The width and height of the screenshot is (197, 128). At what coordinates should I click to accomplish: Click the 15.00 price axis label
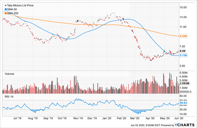click(x=183, y=7)
